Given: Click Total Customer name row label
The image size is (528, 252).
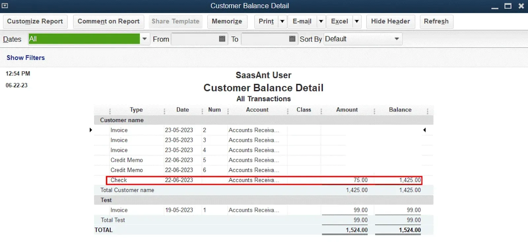Looking at the screenshot, I should pos(127,190).
